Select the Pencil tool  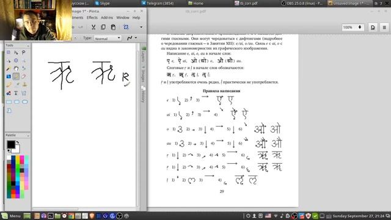click(9, 85)
